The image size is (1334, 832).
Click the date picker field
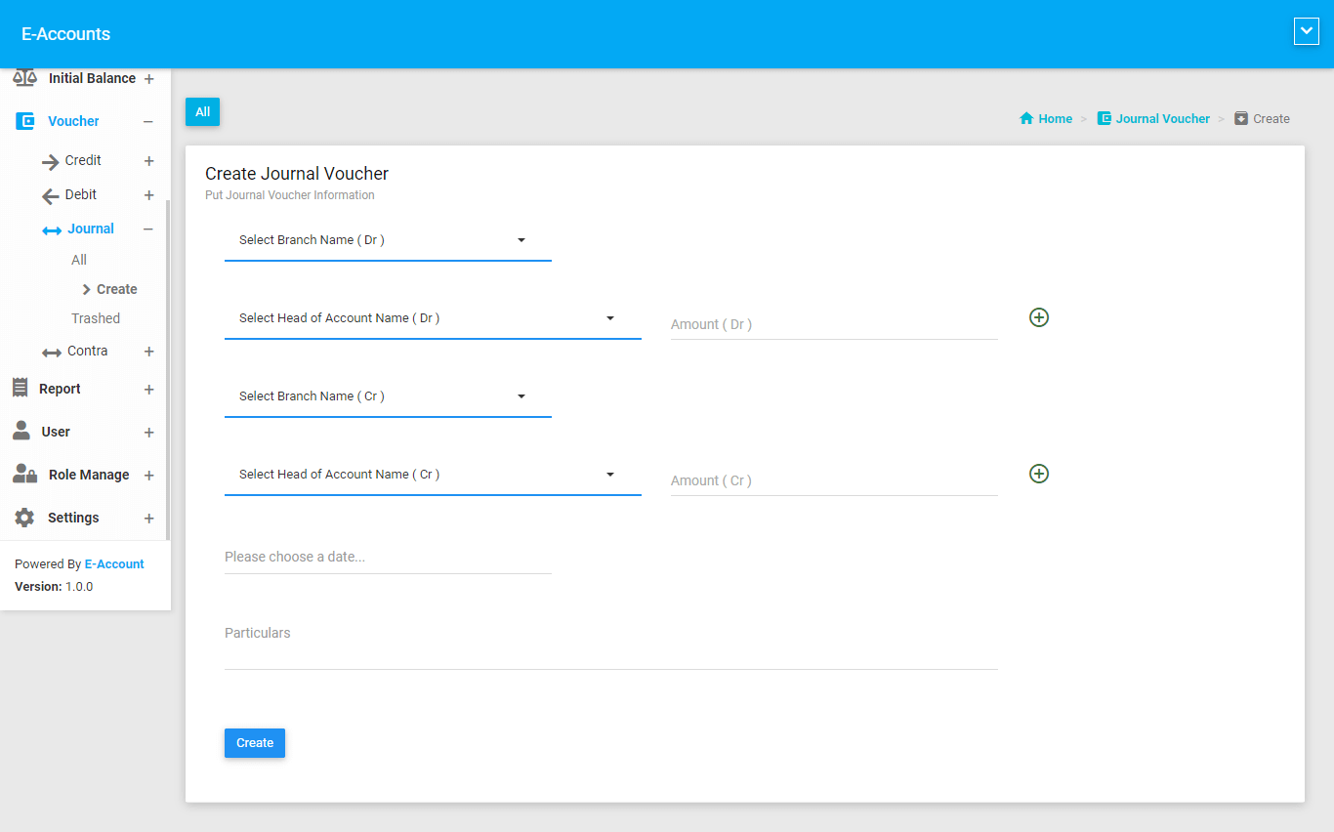click(388, 557)
